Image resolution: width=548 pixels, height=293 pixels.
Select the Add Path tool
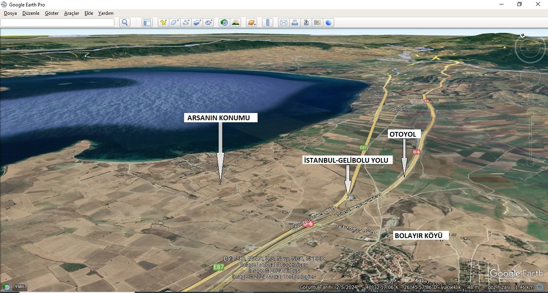pyautogui.click(x=186, y=22)
